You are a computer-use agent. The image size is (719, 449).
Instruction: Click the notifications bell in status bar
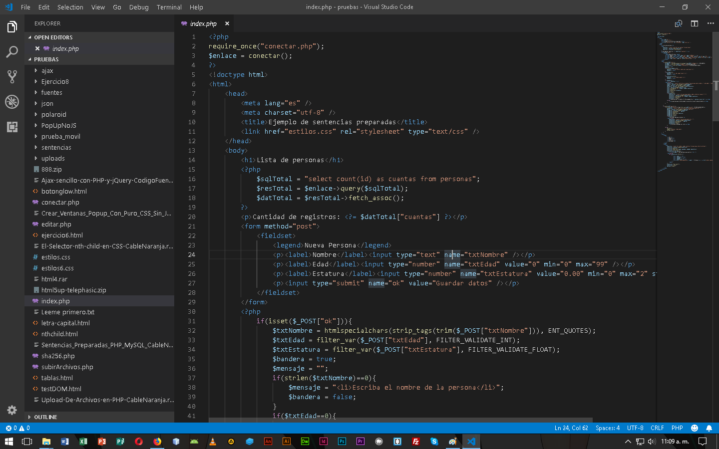coord(709,428)
